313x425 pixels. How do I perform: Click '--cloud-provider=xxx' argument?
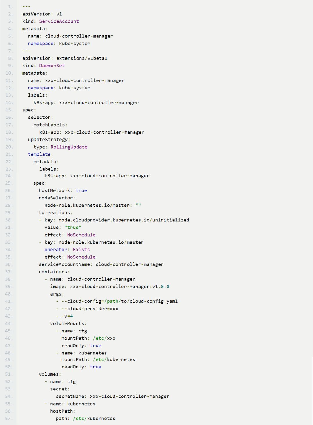coord(87,309)
